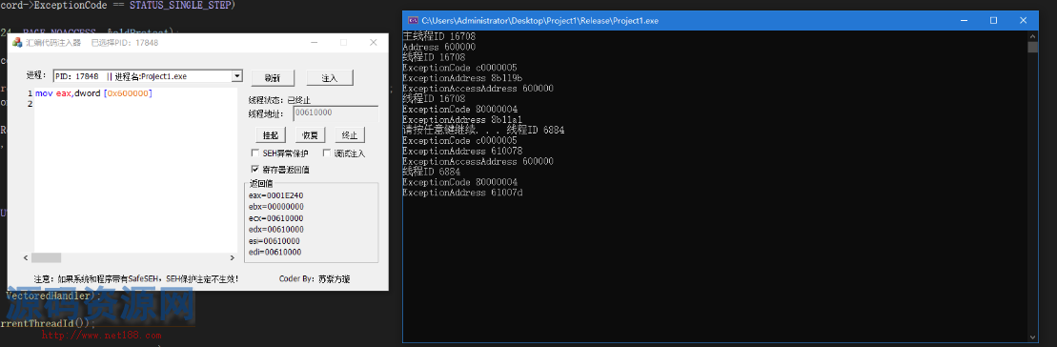This screenshot has width=1057, height=347.
Task: Click 'rrentThreadId();' in background code editor
Action: click(48, 323)
